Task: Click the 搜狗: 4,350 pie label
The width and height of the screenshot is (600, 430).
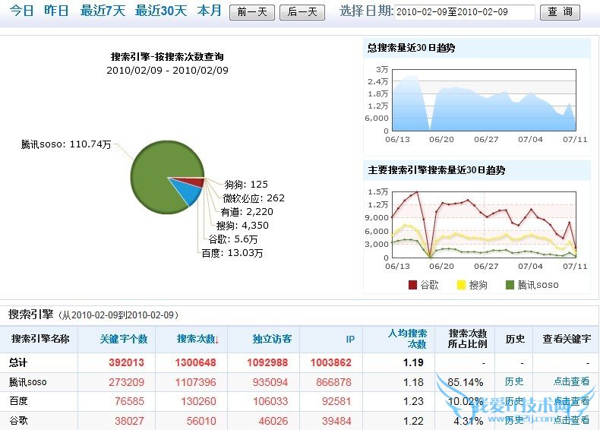Action: (x=242, y=226)
